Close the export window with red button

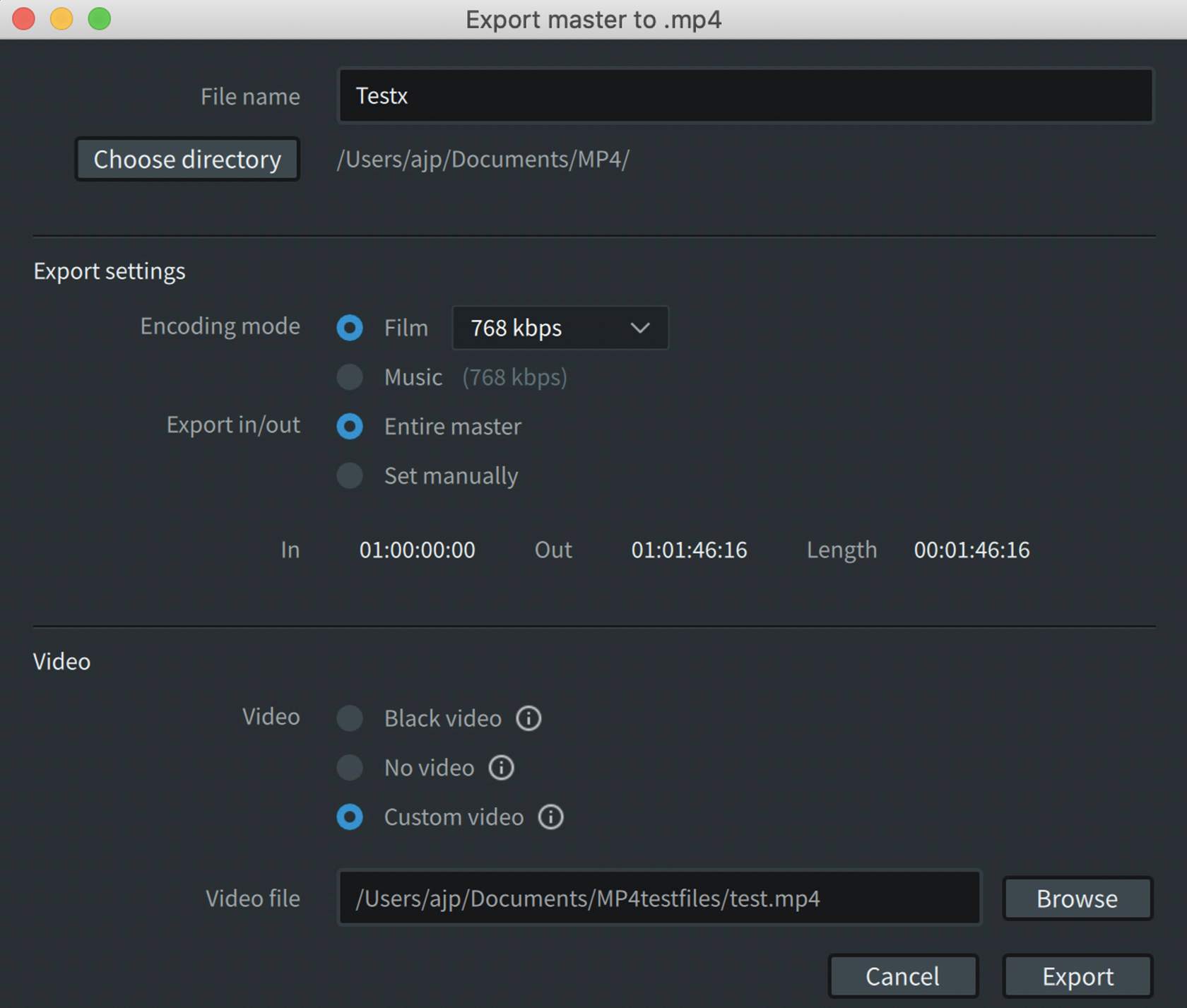click(24, 19)
